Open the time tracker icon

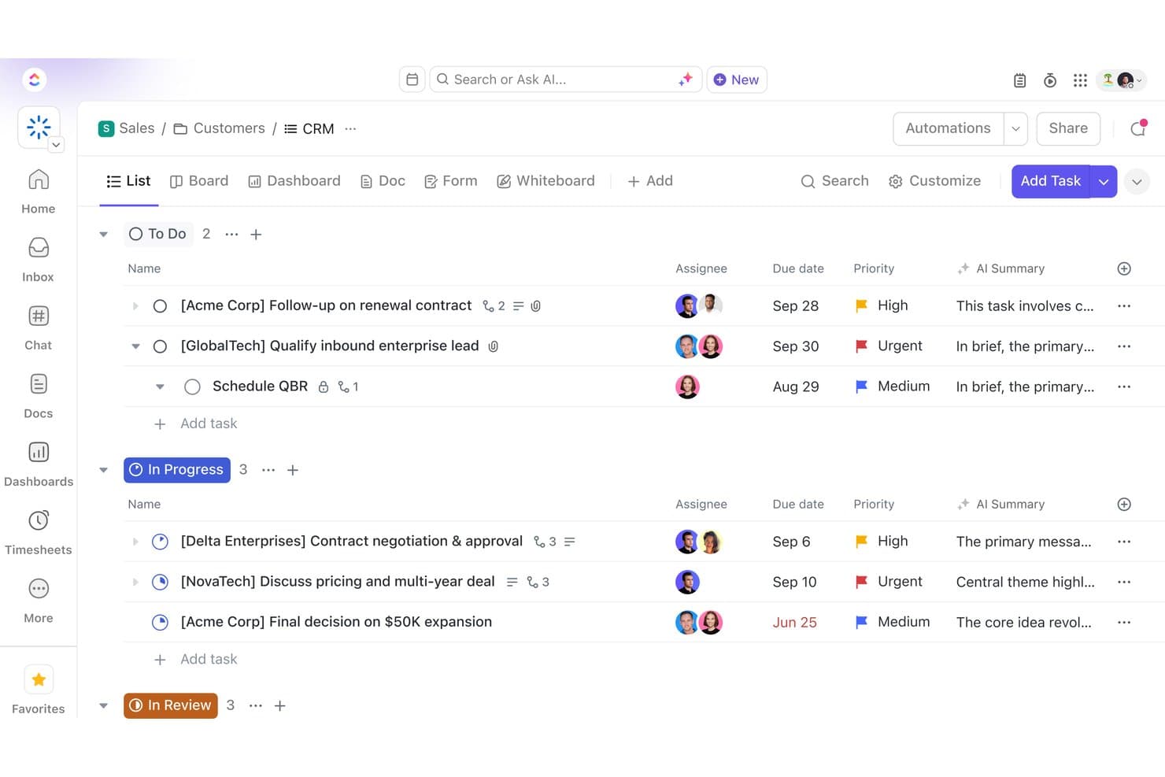[x=1049, y=80]
